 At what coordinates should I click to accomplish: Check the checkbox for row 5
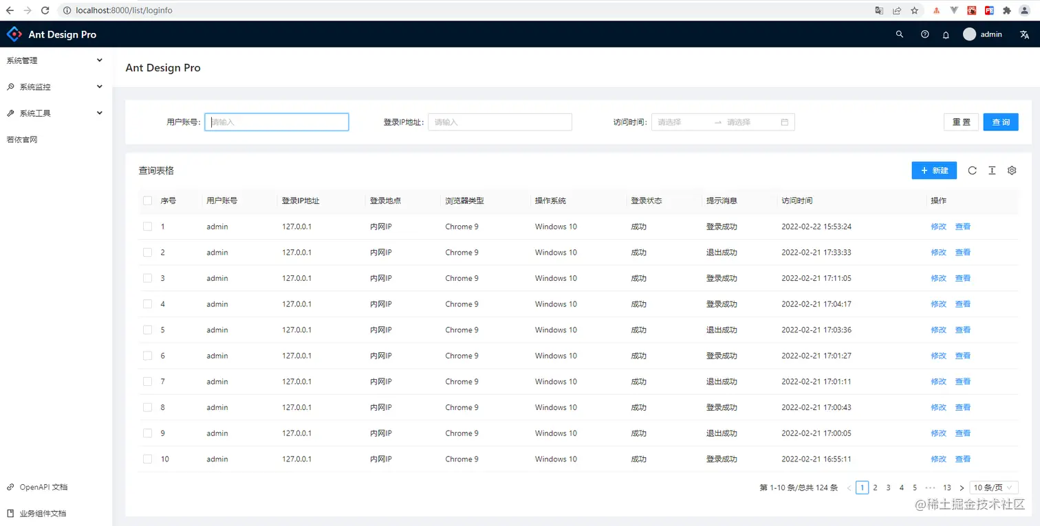coord(147,330)
